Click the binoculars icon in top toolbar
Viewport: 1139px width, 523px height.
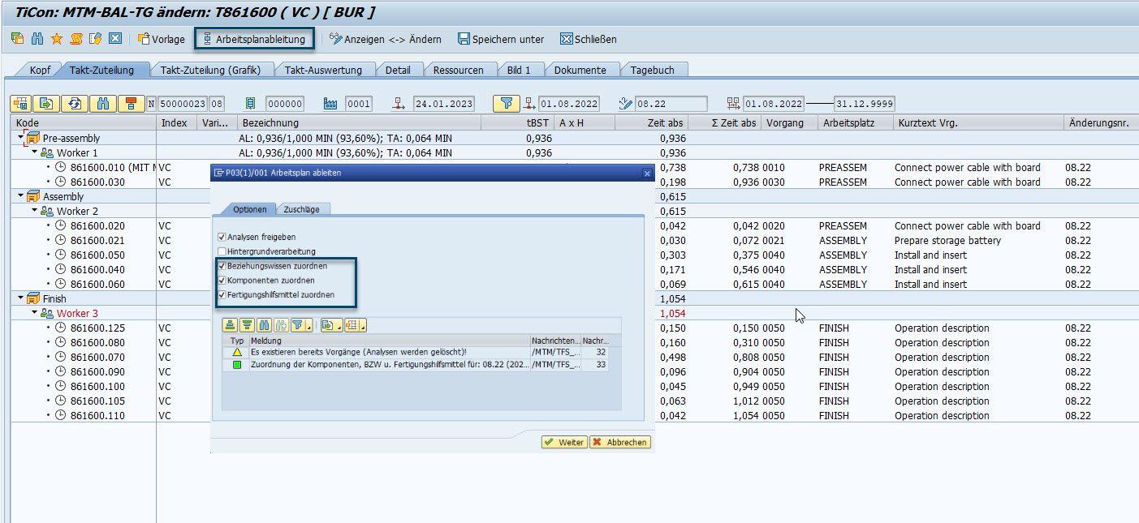click(x=37, y=39)
